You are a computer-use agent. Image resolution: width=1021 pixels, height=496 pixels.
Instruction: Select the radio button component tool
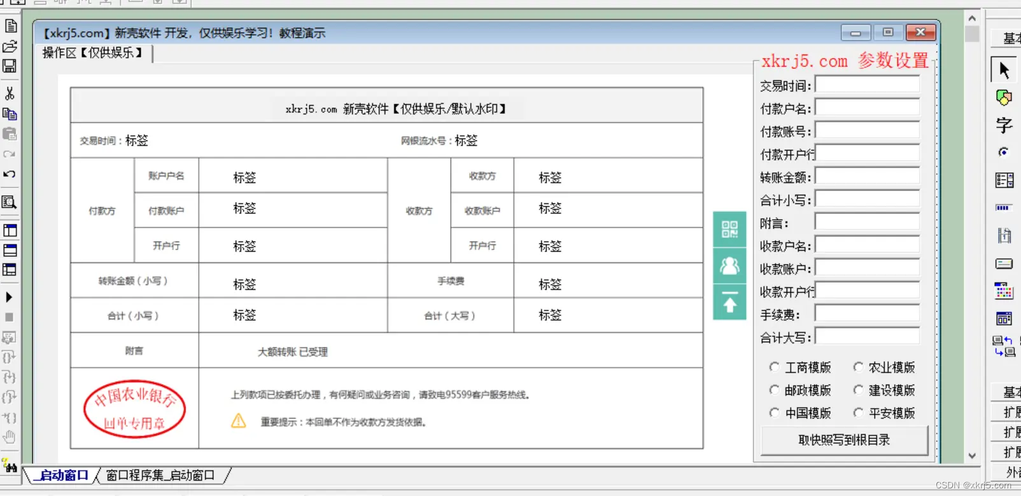tap(1004, 152)
